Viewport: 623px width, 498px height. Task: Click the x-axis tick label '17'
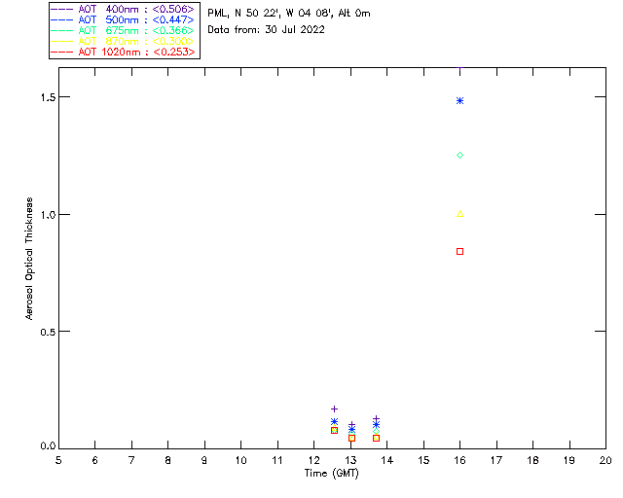click(x=496, y=460)
